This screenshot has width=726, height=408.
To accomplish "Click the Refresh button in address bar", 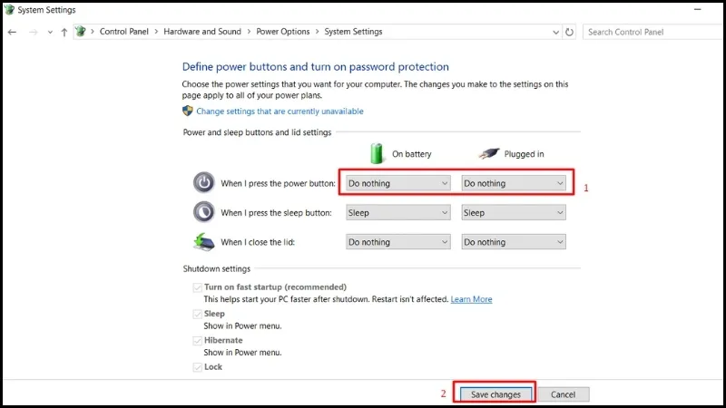I will click(x=569, y=32).
